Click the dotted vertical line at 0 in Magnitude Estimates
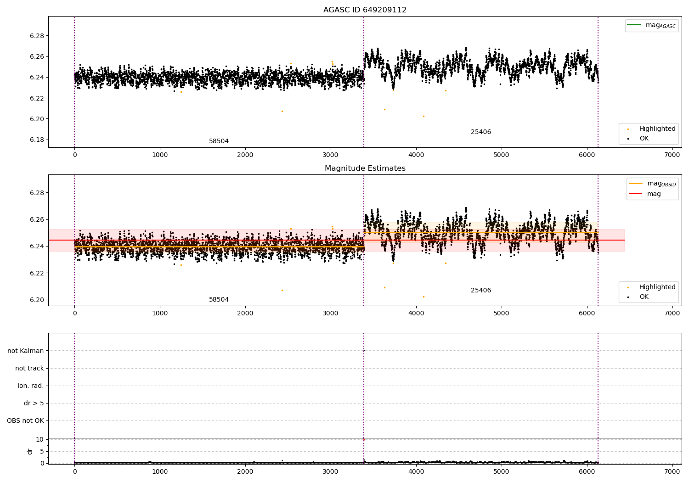Image resolution: width=689 pixels, height=482 pixels. 74,240
